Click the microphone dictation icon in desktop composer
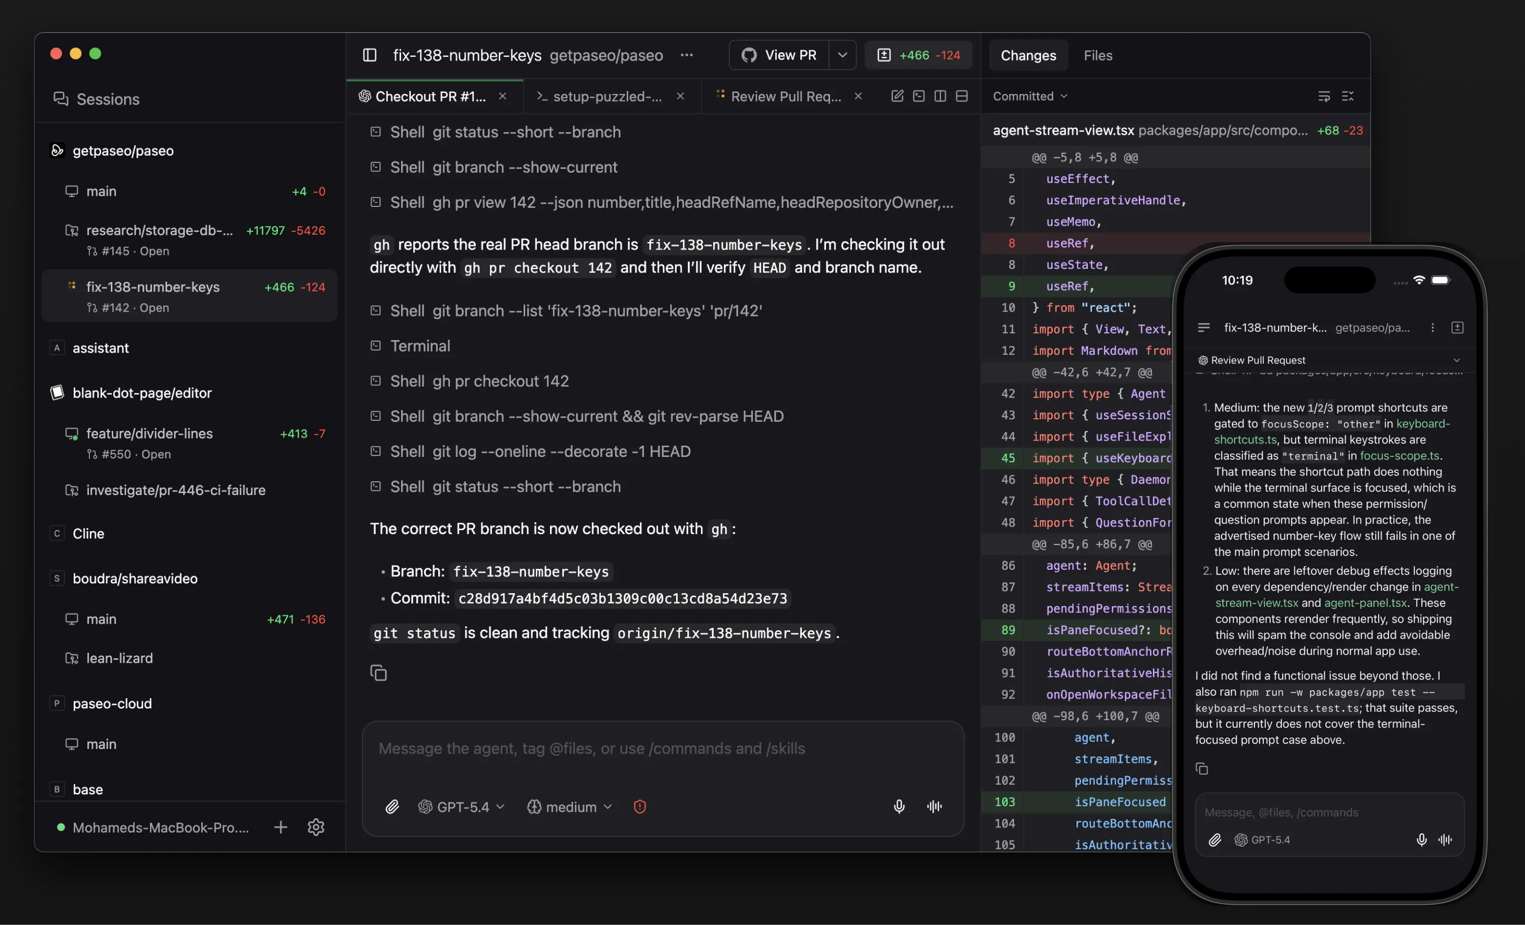The image size is (1525, 925). (899, 806)
